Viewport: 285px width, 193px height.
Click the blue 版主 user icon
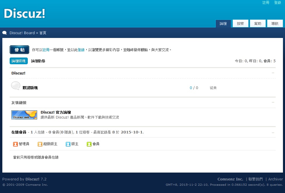(68, 144)
